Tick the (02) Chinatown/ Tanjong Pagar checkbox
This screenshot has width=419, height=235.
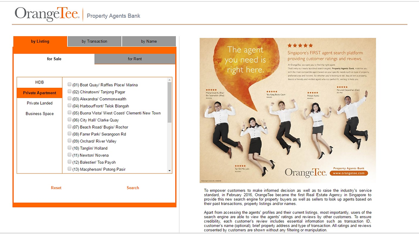[69, 92]
